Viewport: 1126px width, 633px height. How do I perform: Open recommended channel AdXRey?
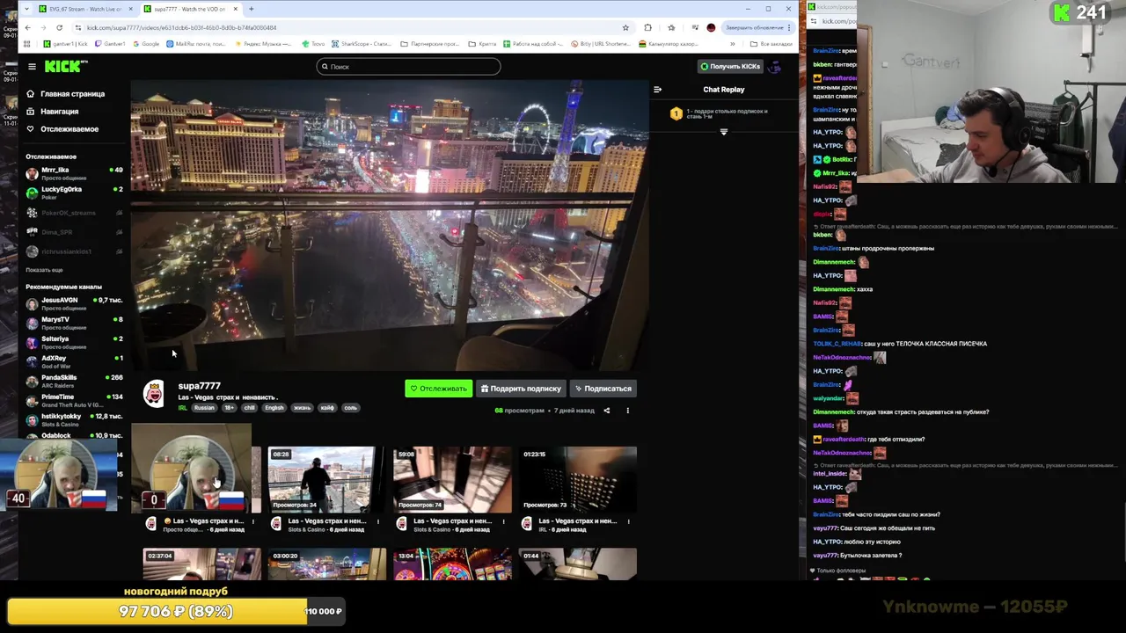pos(74,362)
